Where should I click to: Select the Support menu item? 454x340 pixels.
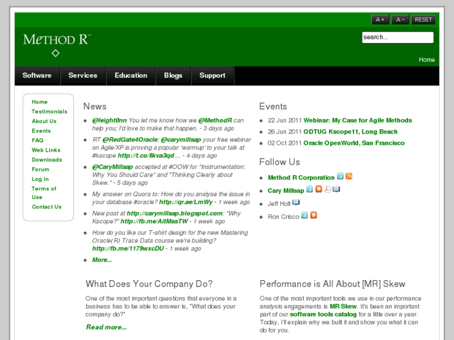tap(212, 75)
